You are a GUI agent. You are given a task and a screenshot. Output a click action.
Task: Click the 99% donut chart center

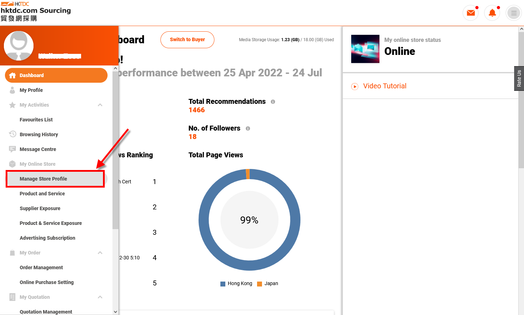(x=249, y=220)
